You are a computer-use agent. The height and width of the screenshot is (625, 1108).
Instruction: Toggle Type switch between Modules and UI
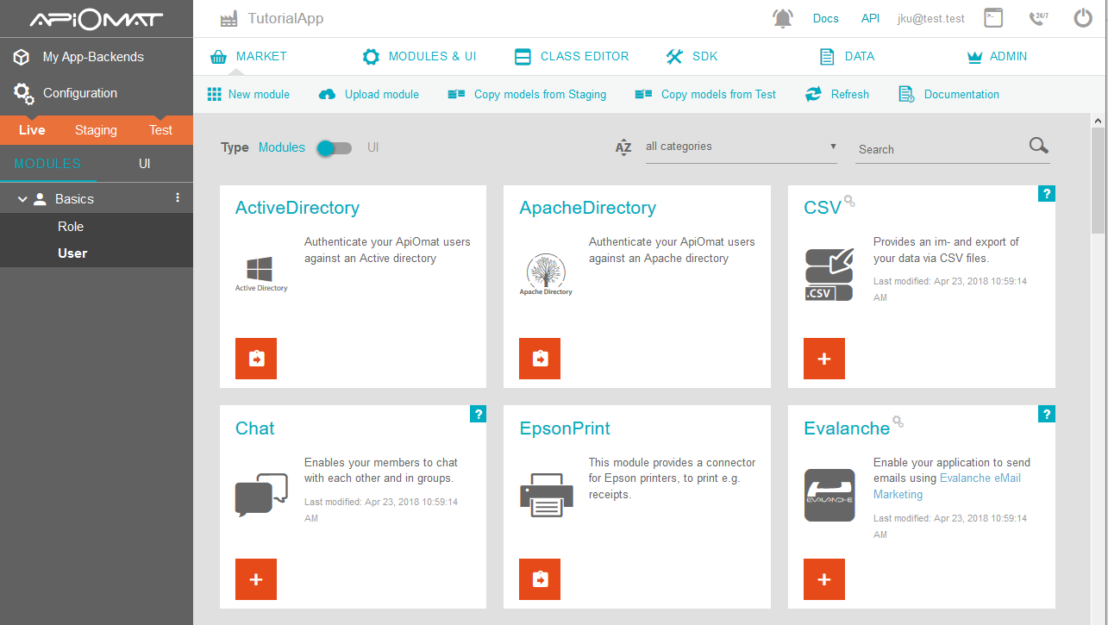[x=335, y=148]
